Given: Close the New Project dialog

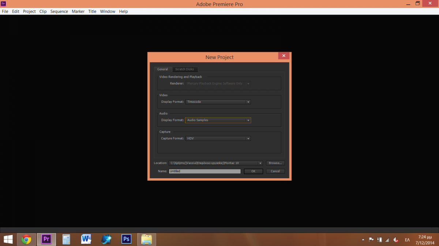Looking at the screenshot, I should [284, 56].
